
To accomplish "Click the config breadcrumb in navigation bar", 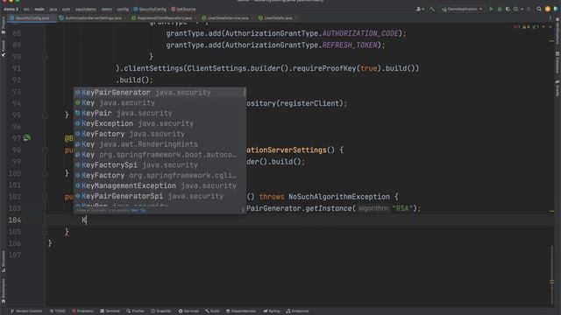I will click(x=123, y=9).
